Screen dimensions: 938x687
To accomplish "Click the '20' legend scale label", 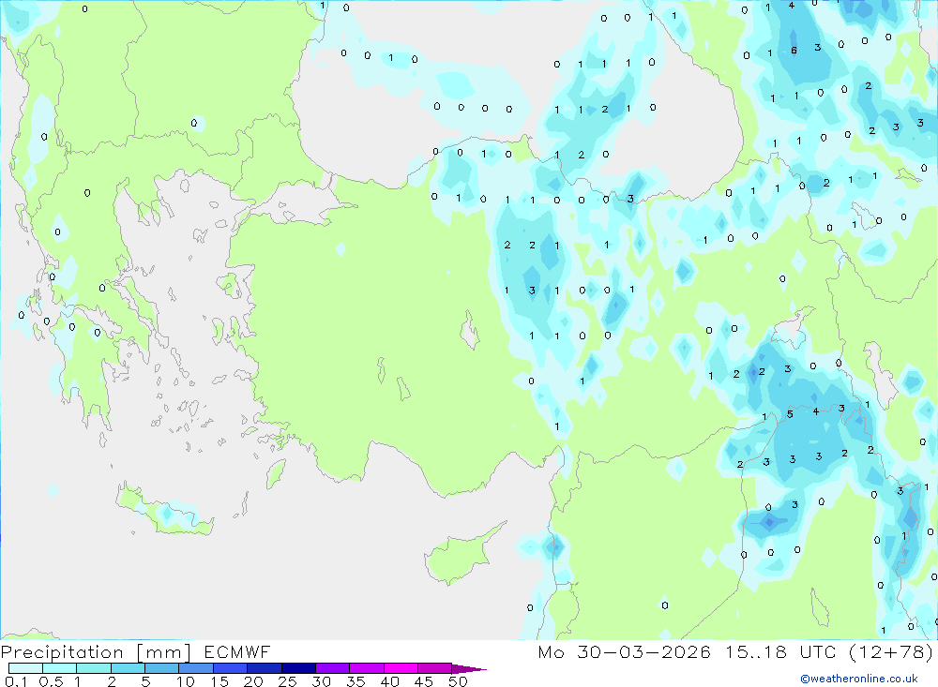I will [253, 681].
